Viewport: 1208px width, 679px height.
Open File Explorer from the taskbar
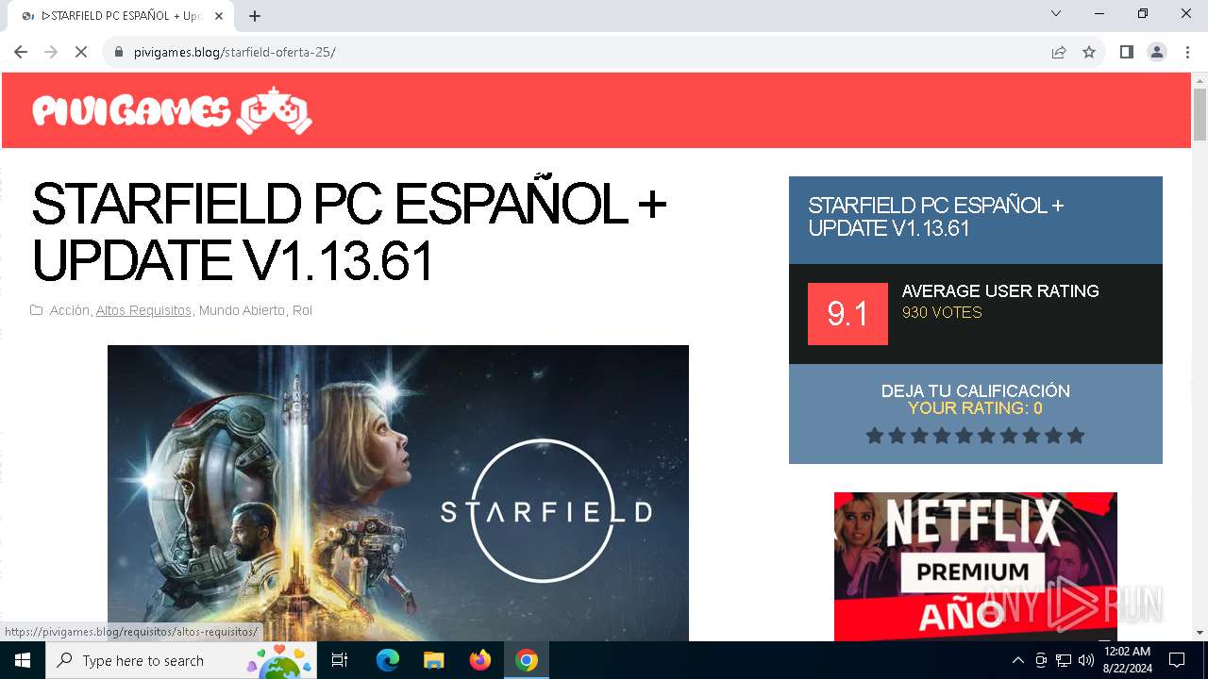pyautogui.click(x=433, y=660)
